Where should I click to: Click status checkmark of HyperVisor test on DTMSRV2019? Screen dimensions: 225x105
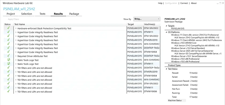(x=8, y=40)
